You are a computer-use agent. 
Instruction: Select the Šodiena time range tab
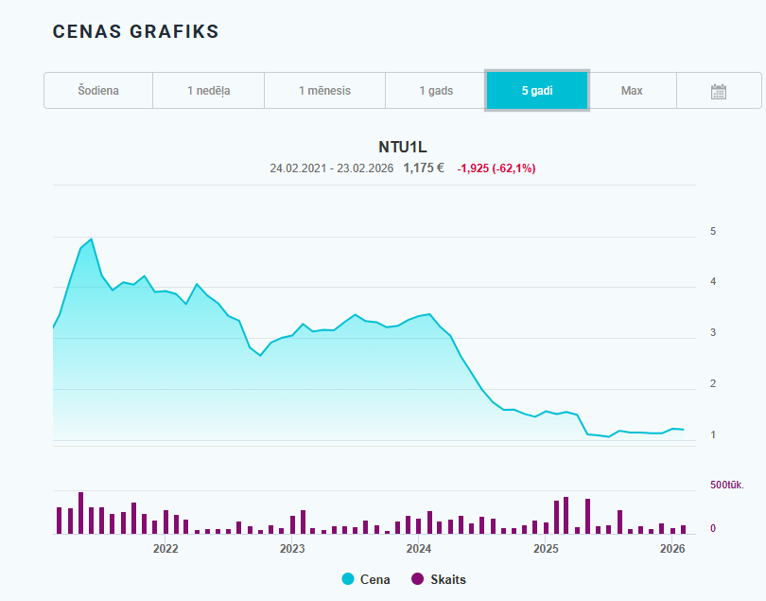tap(98, 91)
